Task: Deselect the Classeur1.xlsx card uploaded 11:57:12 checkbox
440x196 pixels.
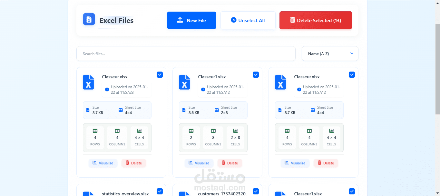Action: tap(256, 75)
